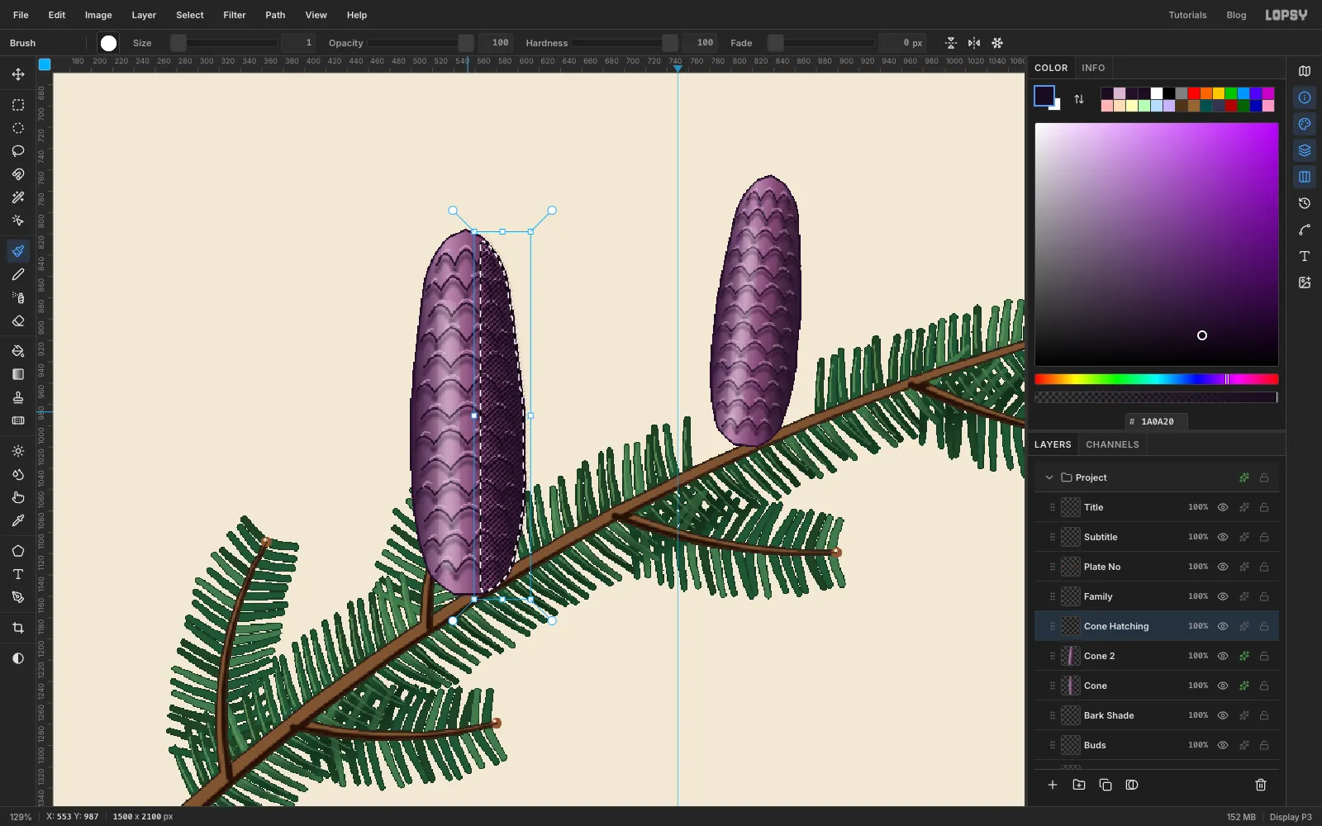Open the brush tip preset picker

tap(108, 43)
